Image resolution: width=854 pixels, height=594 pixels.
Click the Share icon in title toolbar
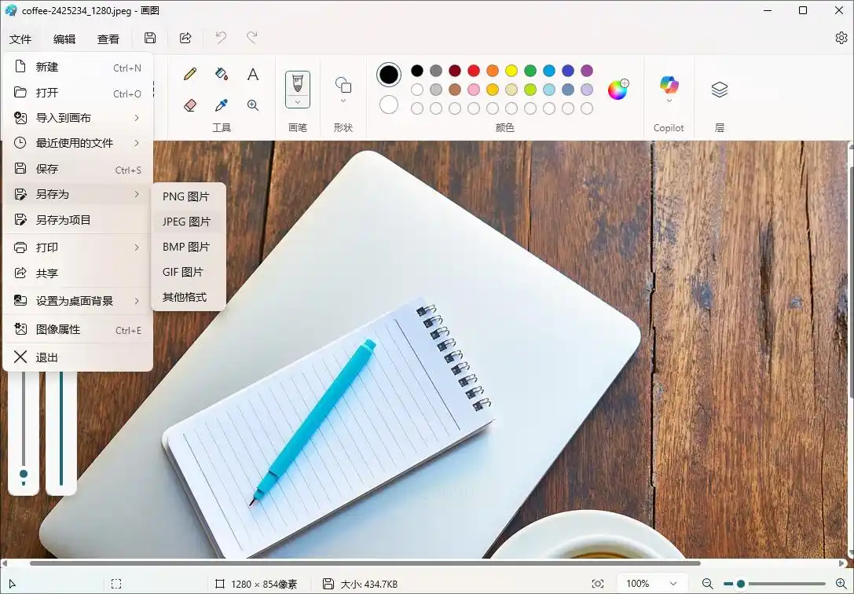(x=185, y=38)
